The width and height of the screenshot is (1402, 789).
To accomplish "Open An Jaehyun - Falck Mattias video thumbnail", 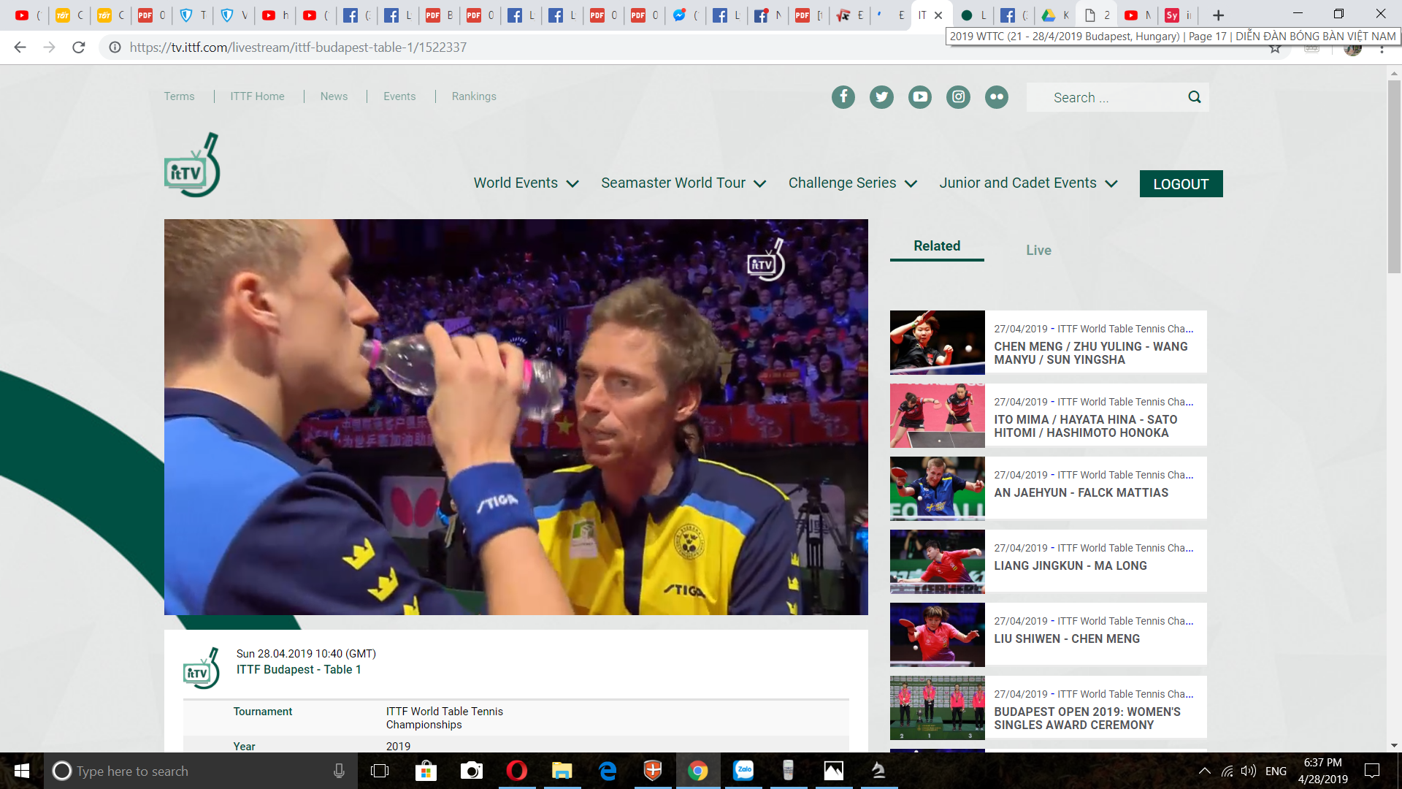I will [x=937, y=489].
